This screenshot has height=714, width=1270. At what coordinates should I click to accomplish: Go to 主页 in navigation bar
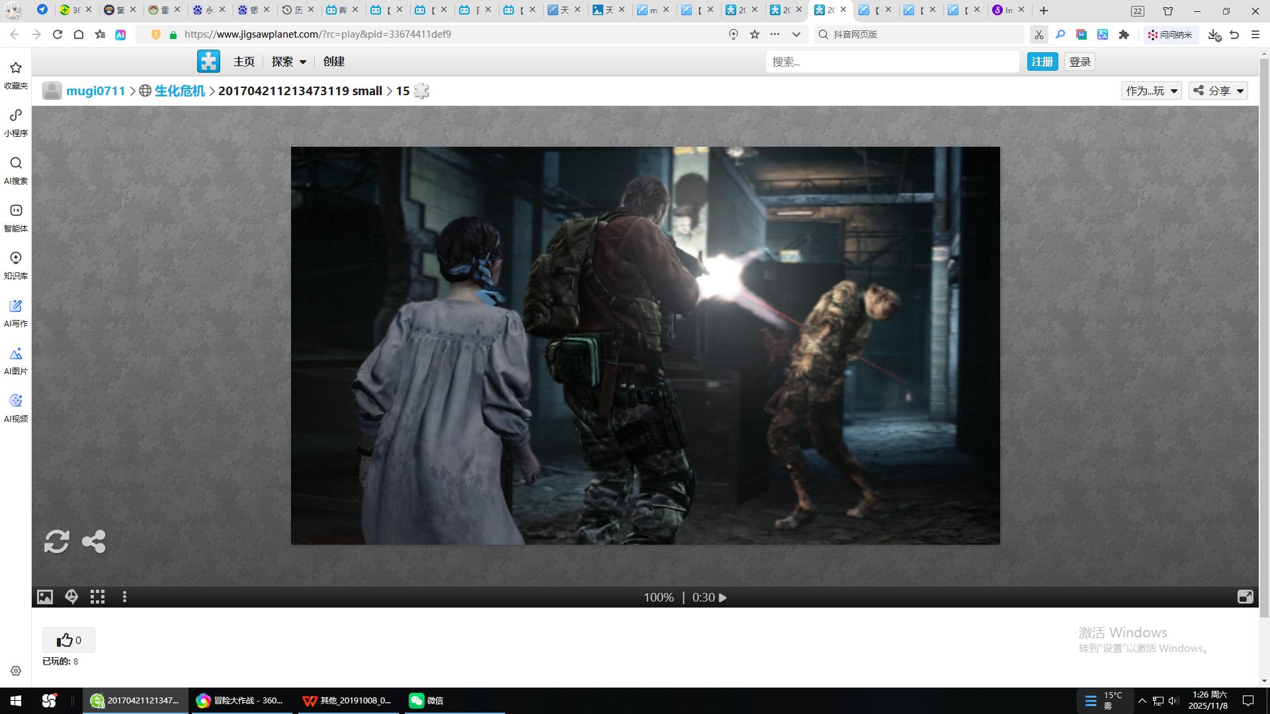[243, 61]
